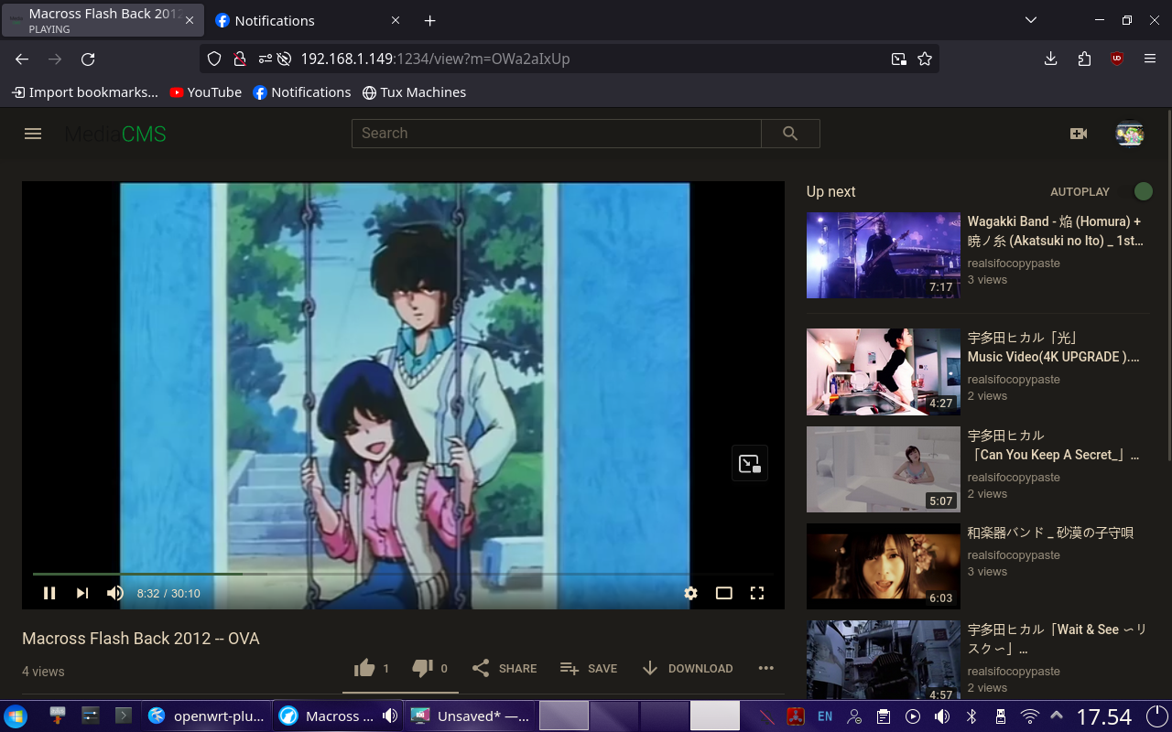Open the MediaCMS hamburger sidebar menu
Viewport: 1172px width, 732px height.
click(x=33, y=134)
